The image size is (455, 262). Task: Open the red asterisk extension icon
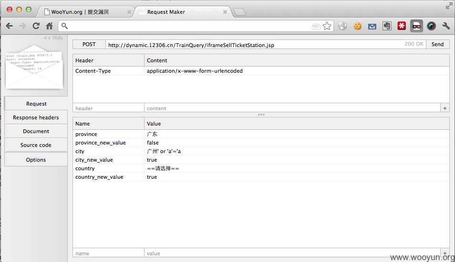pos(402,26)
